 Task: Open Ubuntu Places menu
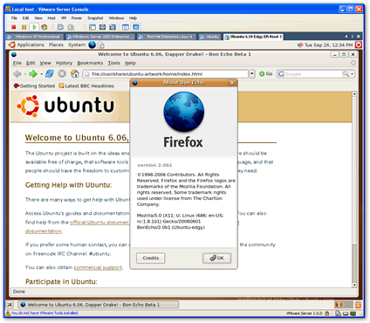(56, 45)
